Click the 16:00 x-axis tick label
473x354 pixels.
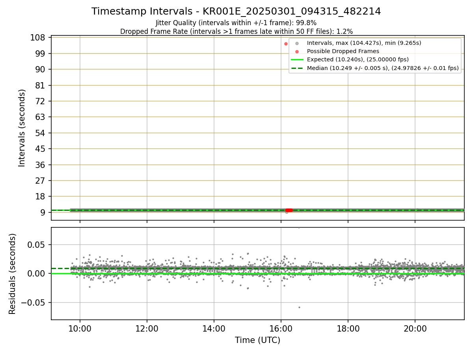(281, 329)
